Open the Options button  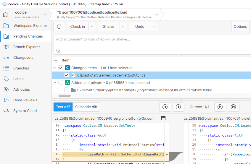coord(240,27)
